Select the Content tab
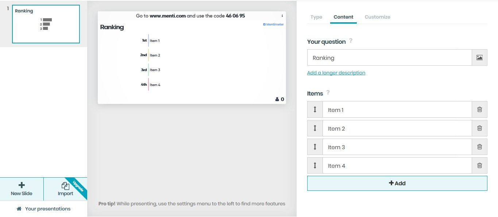 coord(343,17)
